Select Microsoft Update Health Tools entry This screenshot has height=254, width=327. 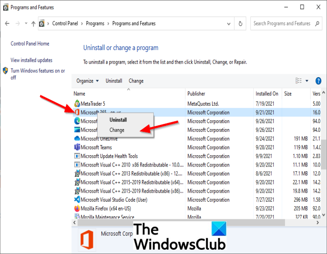tap(109, 156)
